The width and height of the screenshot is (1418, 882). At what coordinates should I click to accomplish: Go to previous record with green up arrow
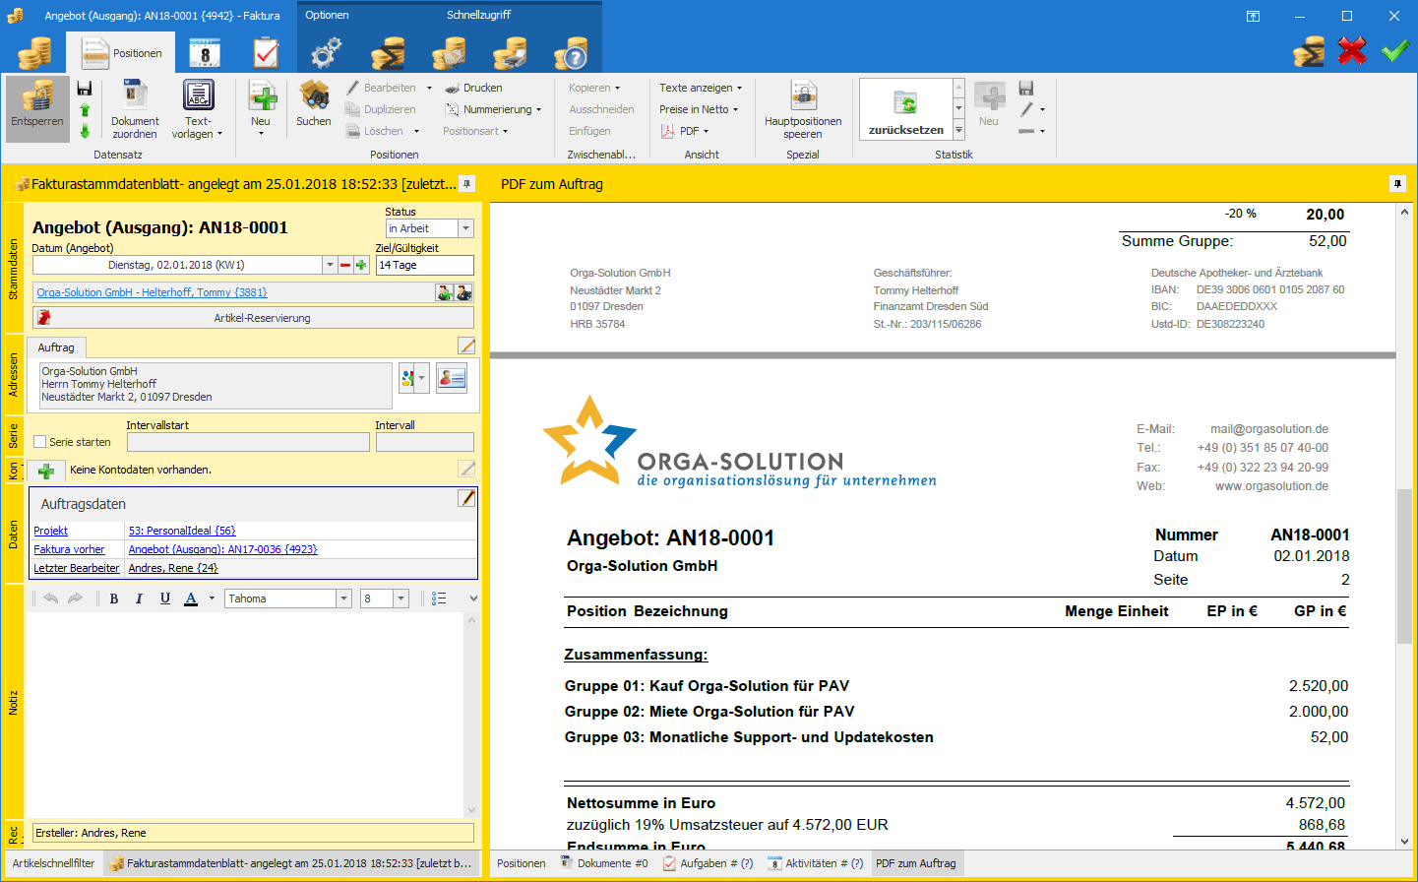(x=85, y=110)
